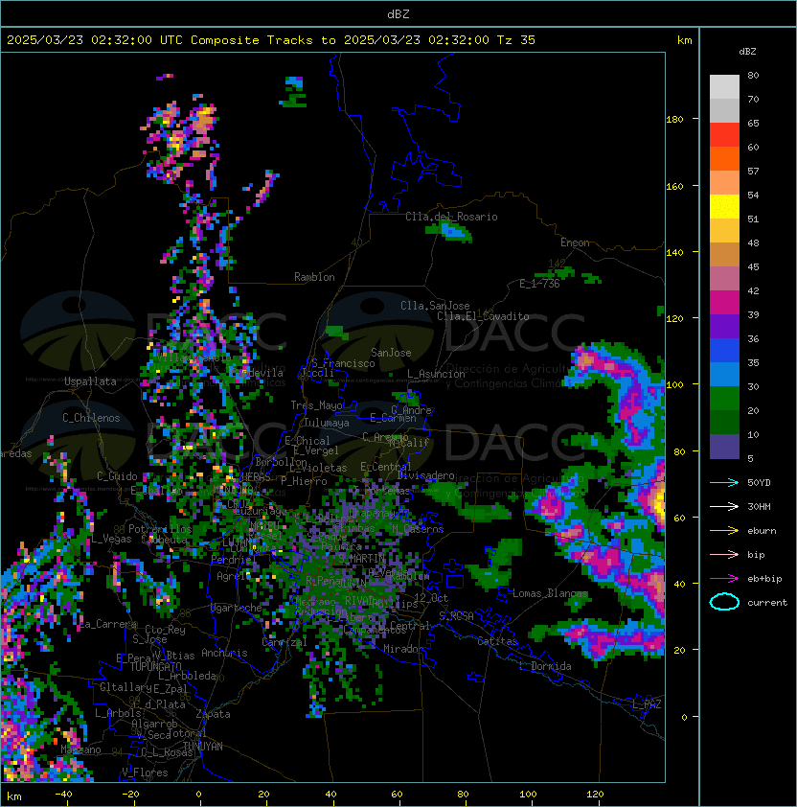
Task: Click the 120 km tick on bottom axis
Action: [x=595, y=795]
